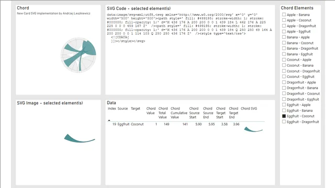The height and width of the screenshot is (188, 335).
Task: Check the Banana - Dragonfruit checkbox
Action: [x=284, y=49]
